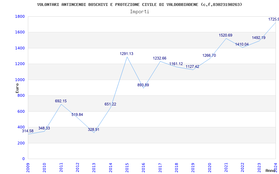Click the data label 314.58

point(28,131)
